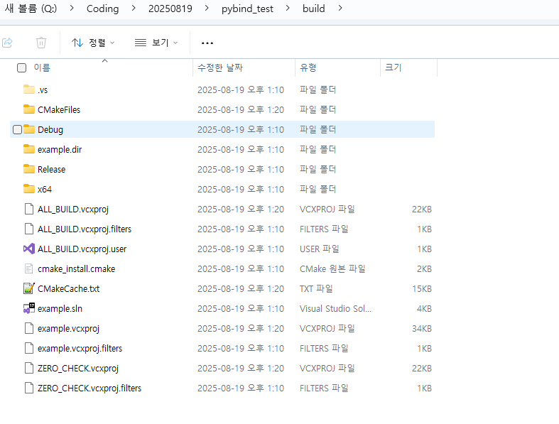Click the build breadcrumb segment
Image resolution: width=559 pixels, height=424 pixels.
coord(314,9)
